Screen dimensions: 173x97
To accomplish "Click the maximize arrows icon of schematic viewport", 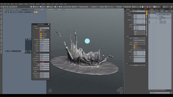I will (41, 10).
